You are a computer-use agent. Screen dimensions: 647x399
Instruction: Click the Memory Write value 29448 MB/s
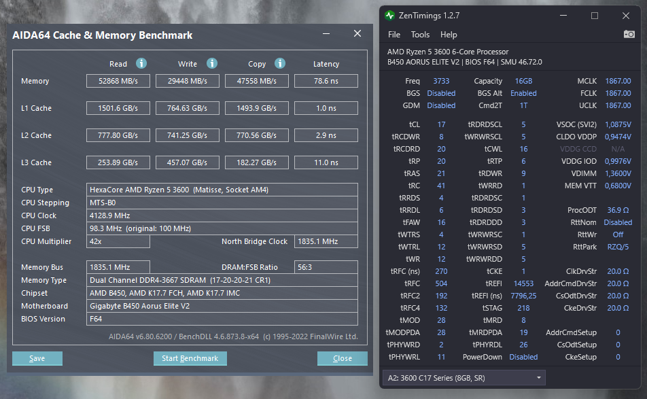(188, 81)
